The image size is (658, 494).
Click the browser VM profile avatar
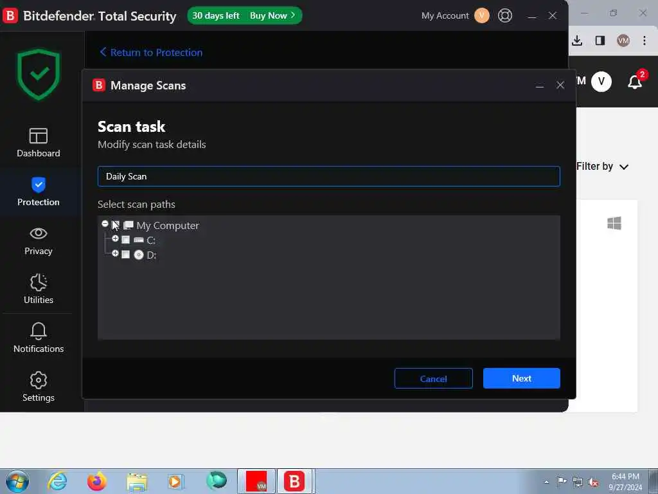[623, 41]
